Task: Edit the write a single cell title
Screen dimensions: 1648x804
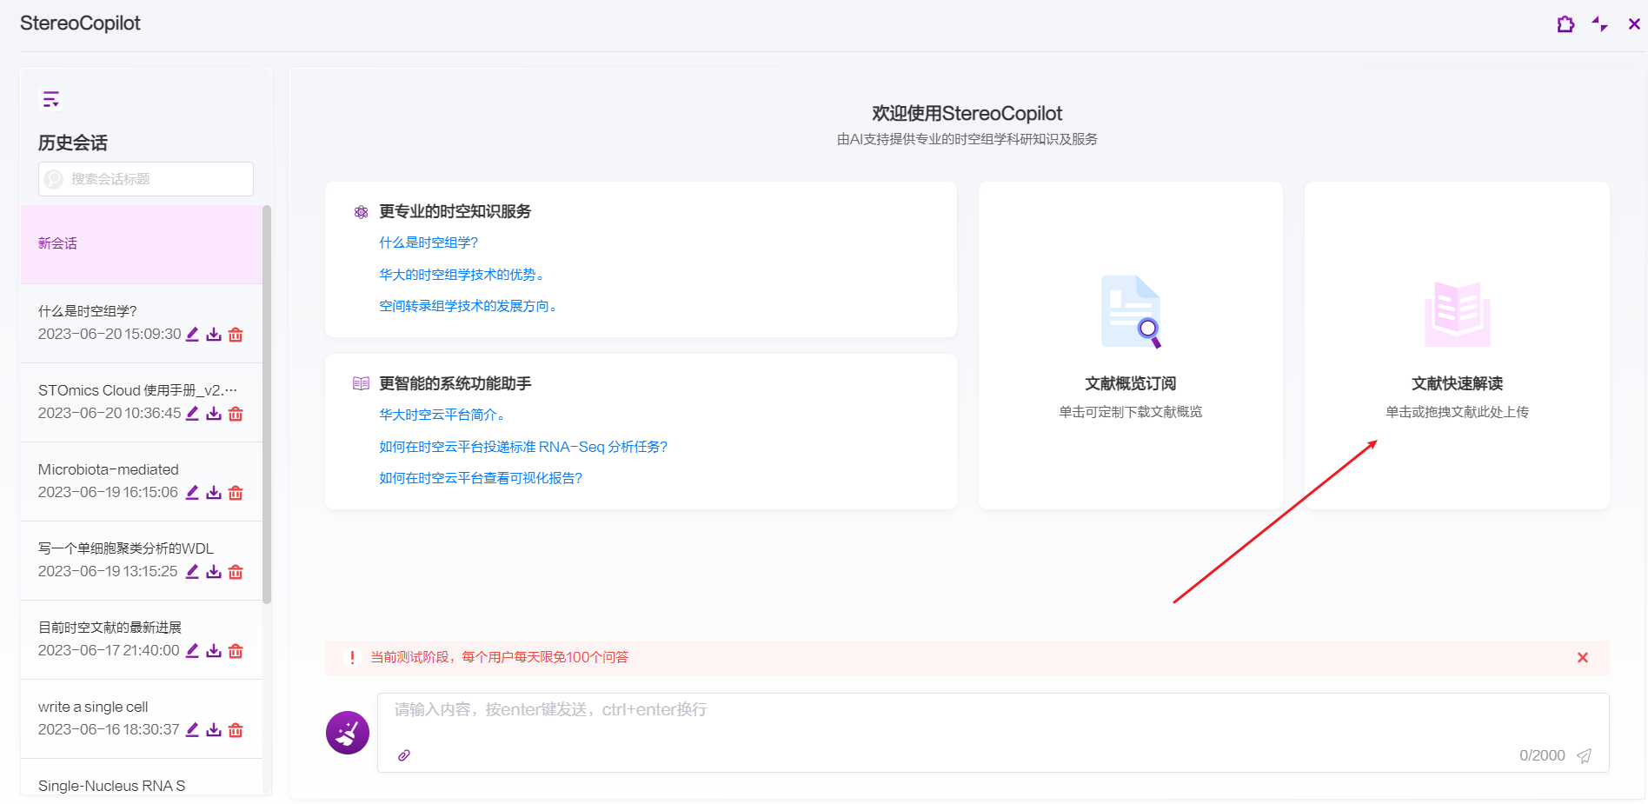Action: pos(192,730)
